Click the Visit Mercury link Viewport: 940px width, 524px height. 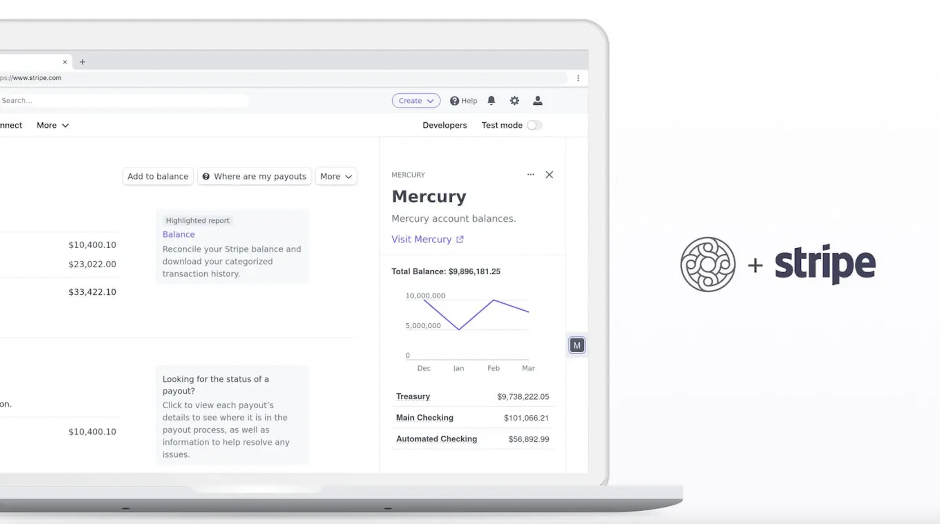[427, 239]
